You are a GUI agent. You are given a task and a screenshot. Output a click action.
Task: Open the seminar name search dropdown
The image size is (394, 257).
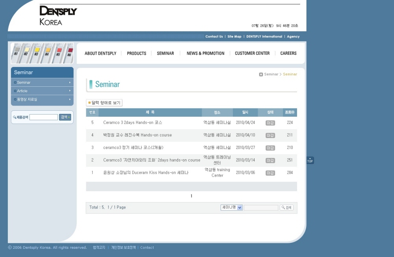click(x=231, y=207)
